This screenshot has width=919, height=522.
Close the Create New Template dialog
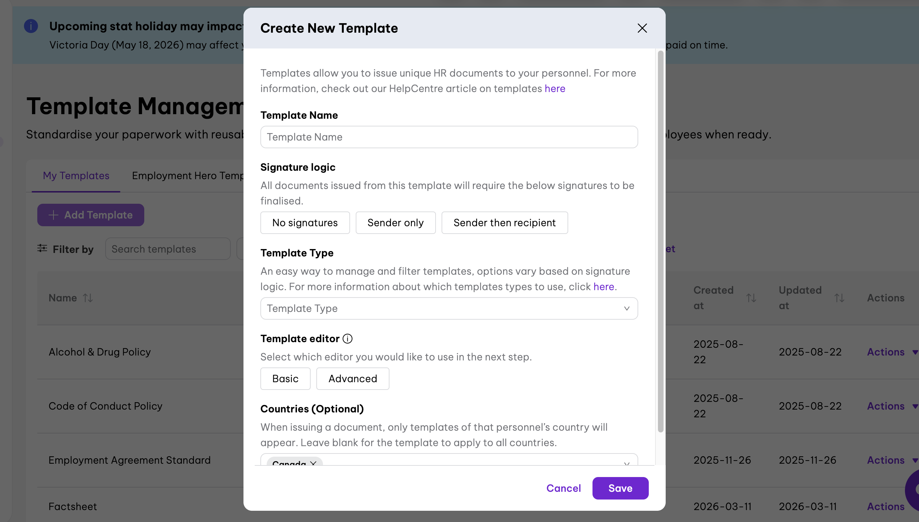pos(642,28)
